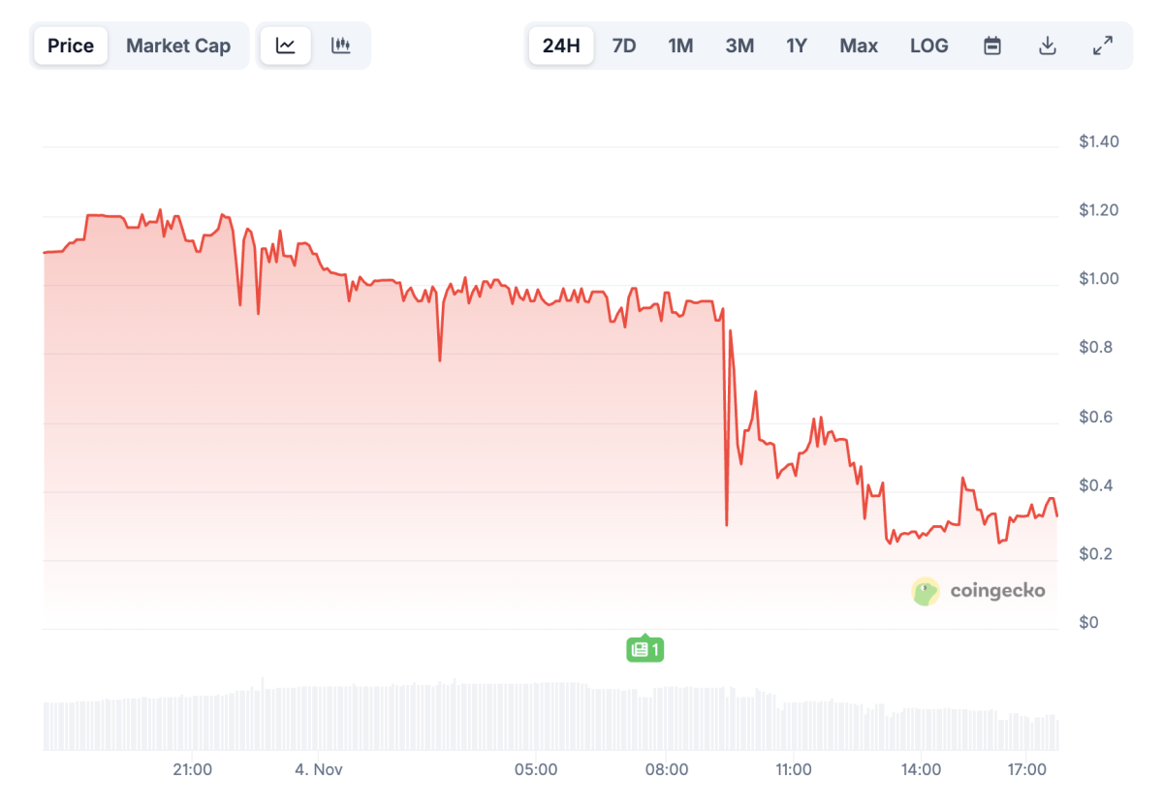Toggle LOG scale on the chart
This screenshot has height=810, width=1163.
(x=929, y=46)
